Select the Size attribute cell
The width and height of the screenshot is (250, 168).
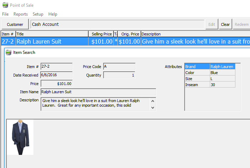tap(197, 79)
